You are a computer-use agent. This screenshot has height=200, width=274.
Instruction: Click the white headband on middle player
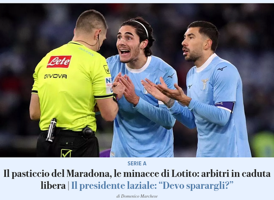141,27
